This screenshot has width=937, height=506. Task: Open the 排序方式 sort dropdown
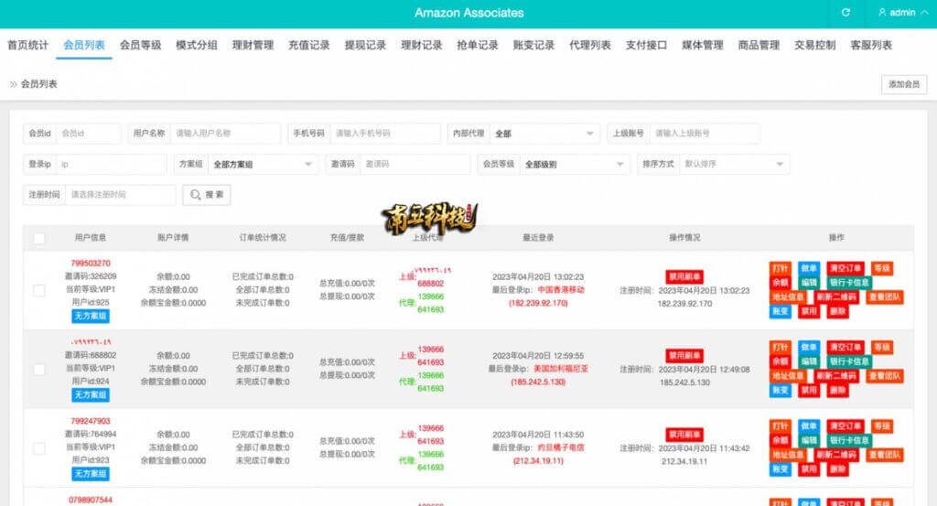(735, 165)
